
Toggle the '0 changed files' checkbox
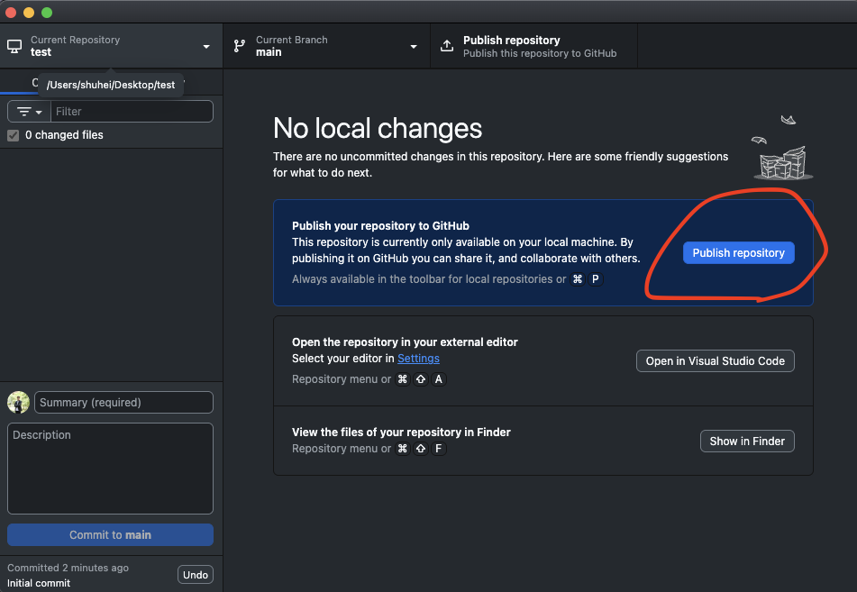coord(14,135)
